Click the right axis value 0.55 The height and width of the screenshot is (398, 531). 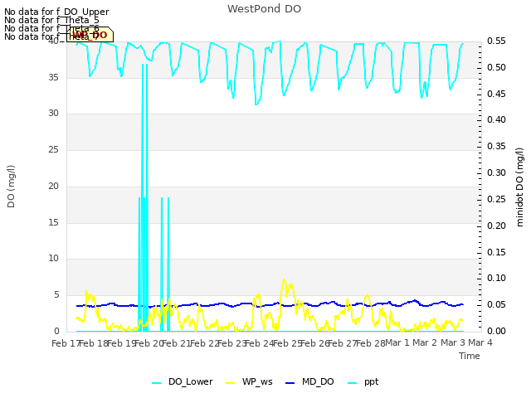[x=496, y=41]
